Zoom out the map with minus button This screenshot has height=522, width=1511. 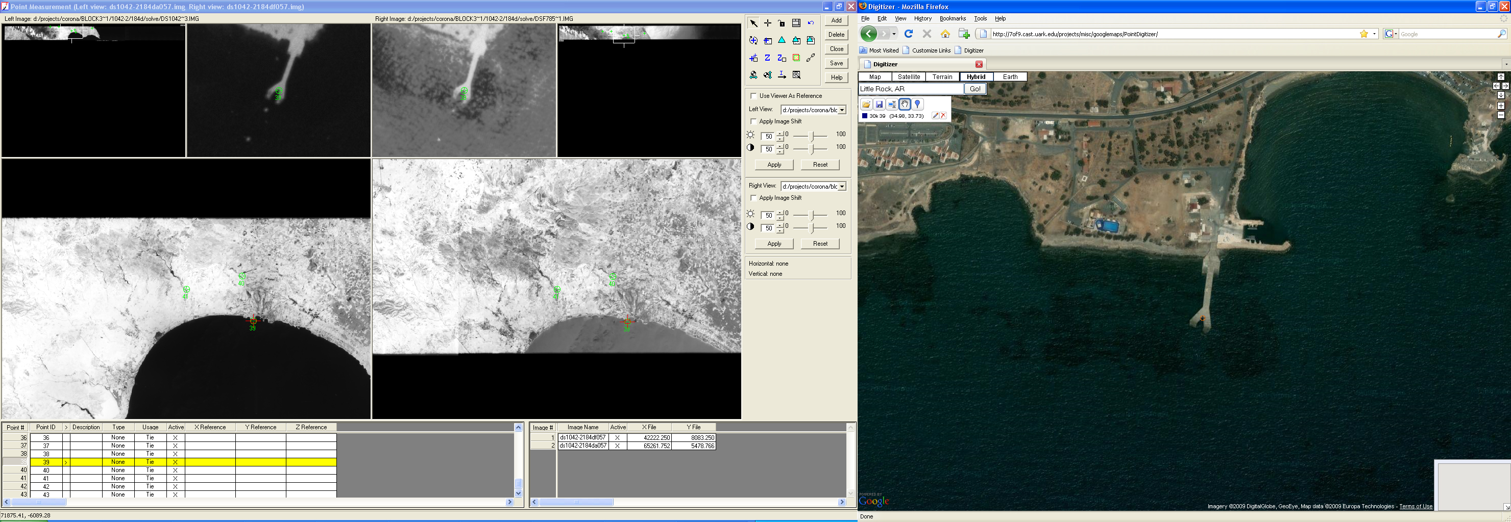pyautogui.click(x=1501, y=115)
